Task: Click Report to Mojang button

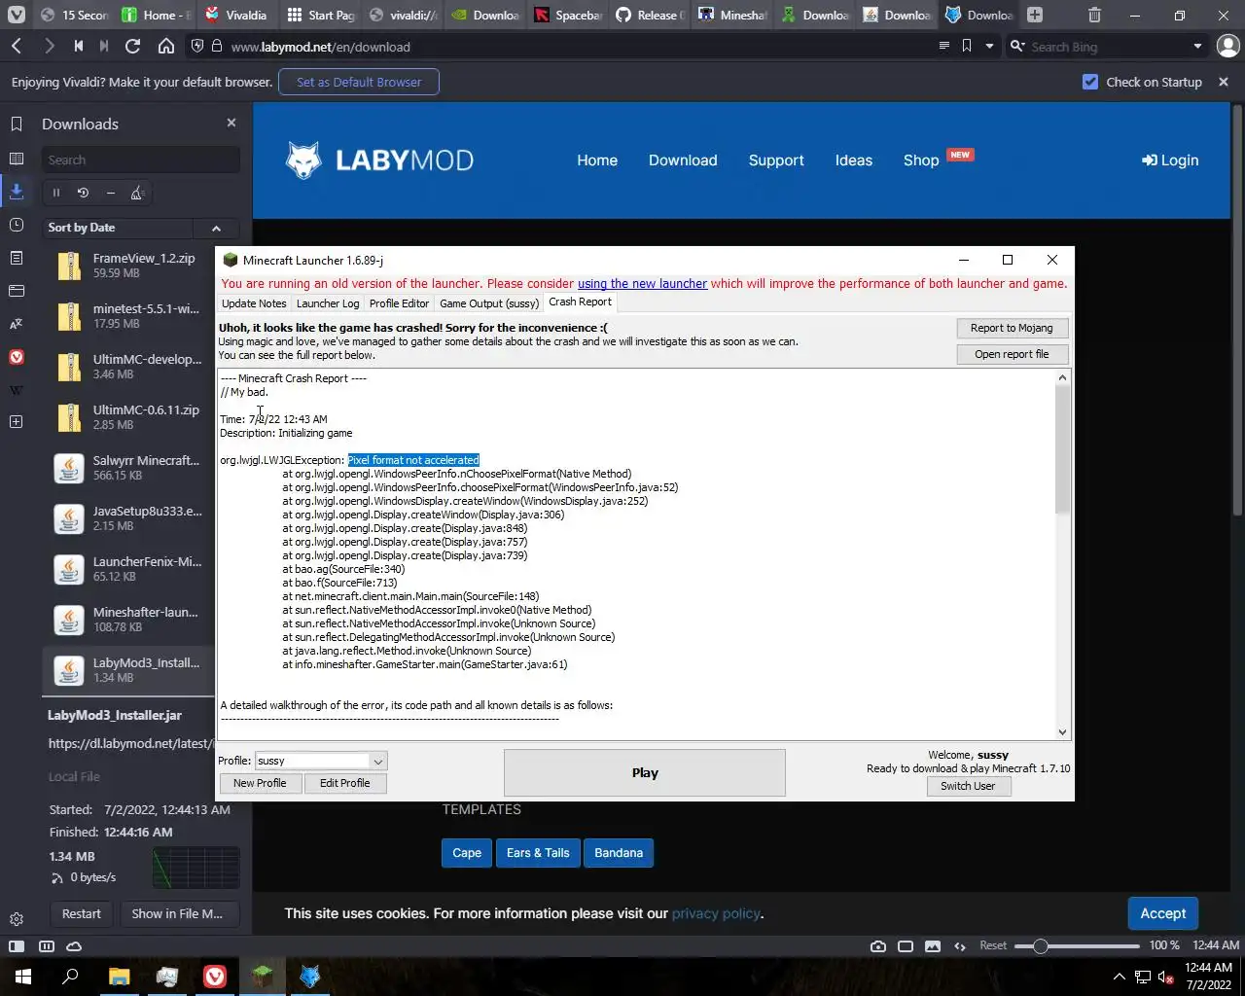Action: [1012, 328]
